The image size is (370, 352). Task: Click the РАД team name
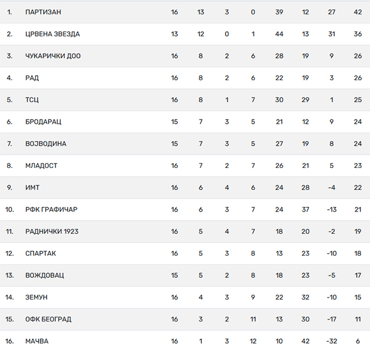pyautogui.click(x=32, y=78)
